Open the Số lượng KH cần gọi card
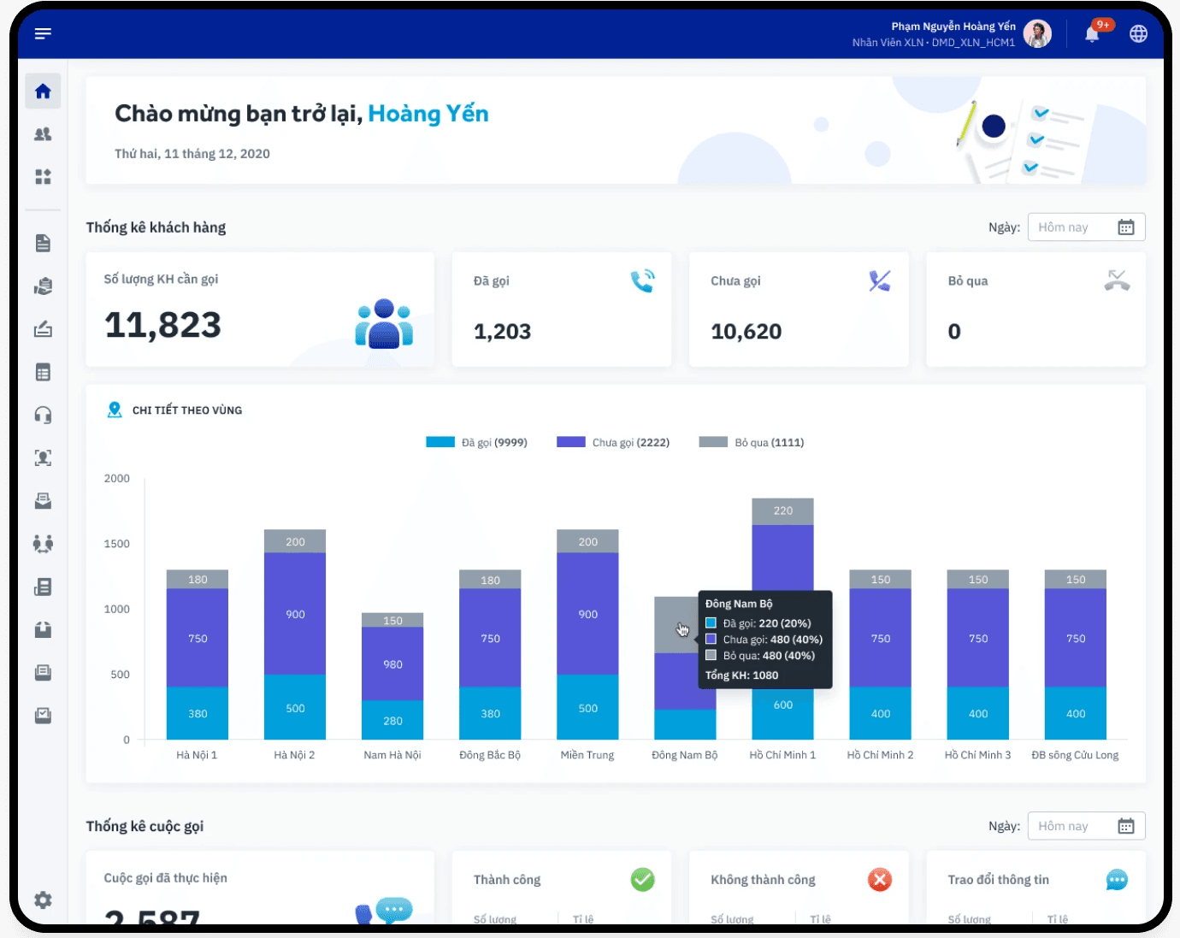This screenshot has height=938, width=1180. [x=260, y=310]
